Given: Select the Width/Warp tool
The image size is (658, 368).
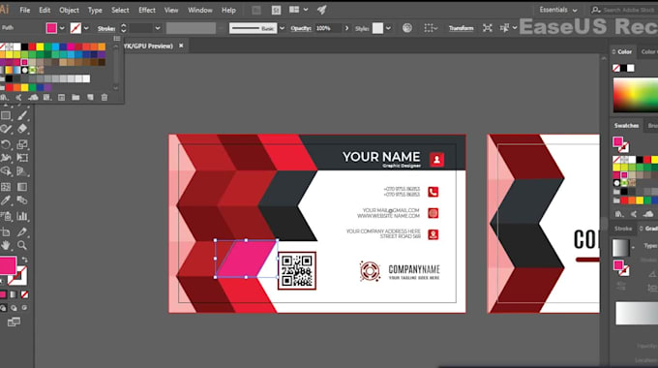Looking at the screenshot, I should 6,158.
